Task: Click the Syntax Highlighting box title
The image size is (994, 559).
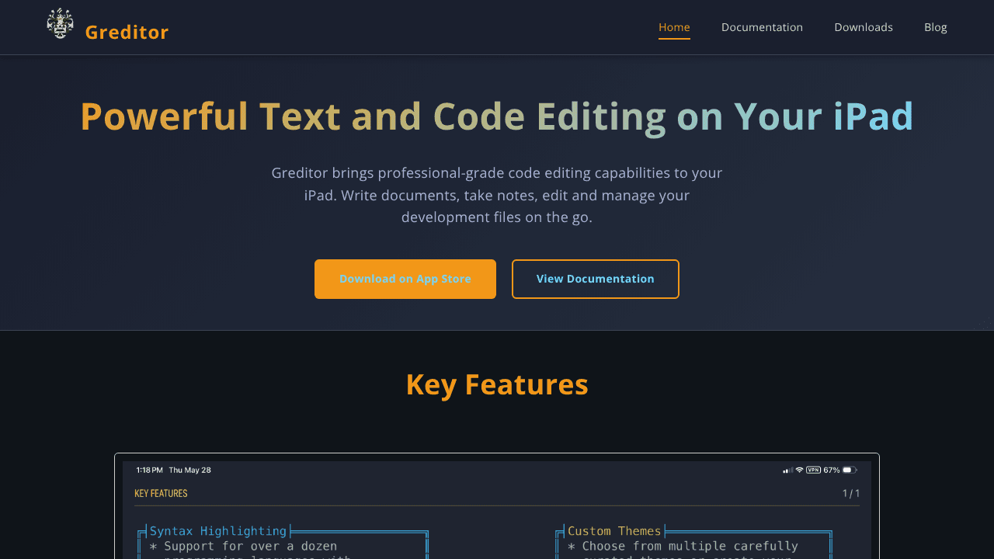Action: 218,531
